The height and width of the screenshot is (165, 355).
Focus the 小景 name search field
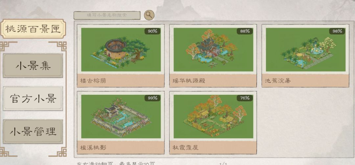[107, 15]
